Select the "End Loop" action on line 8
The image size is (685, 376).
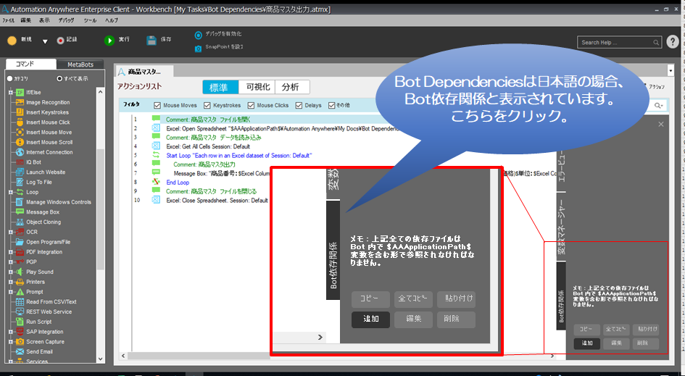(178, 183)
